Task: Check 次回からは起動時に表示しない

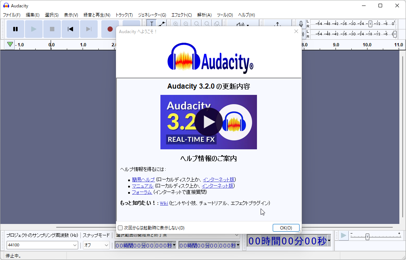Action: click(x=120, y=228)
